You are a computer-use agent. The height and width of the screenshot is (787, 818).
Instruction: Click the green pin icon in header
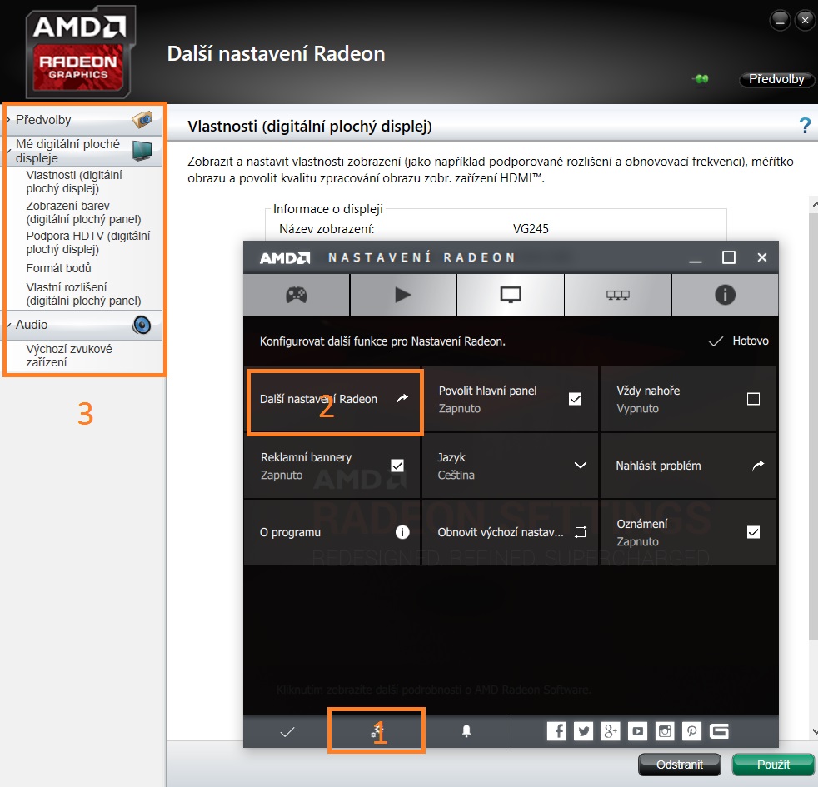[701, 79]
